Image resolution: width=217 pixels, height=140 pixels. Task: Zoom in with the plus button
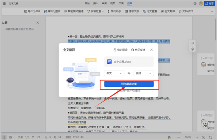197,137
